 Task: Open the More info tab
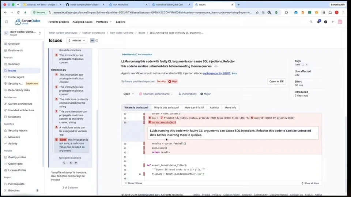point(230,108)
